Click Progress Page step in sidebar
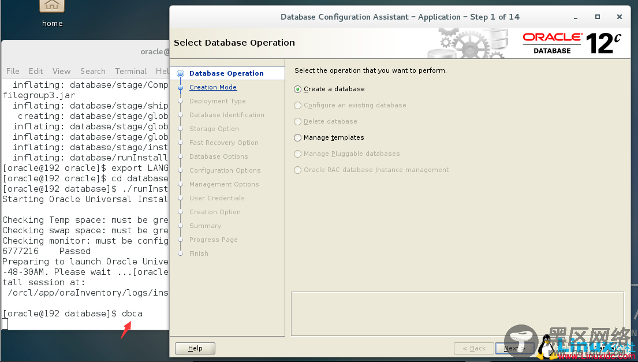 (x=213, y=240)
